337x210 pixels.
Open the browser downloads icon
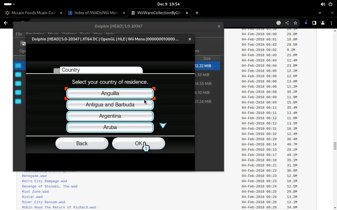pyautogui.click(x=306, y=23)
